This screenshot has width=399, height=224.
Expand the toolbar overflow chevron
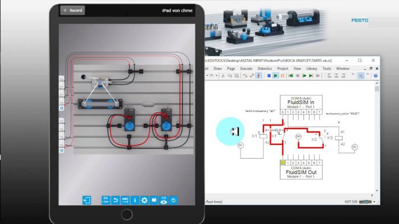[x=353, y=74]
